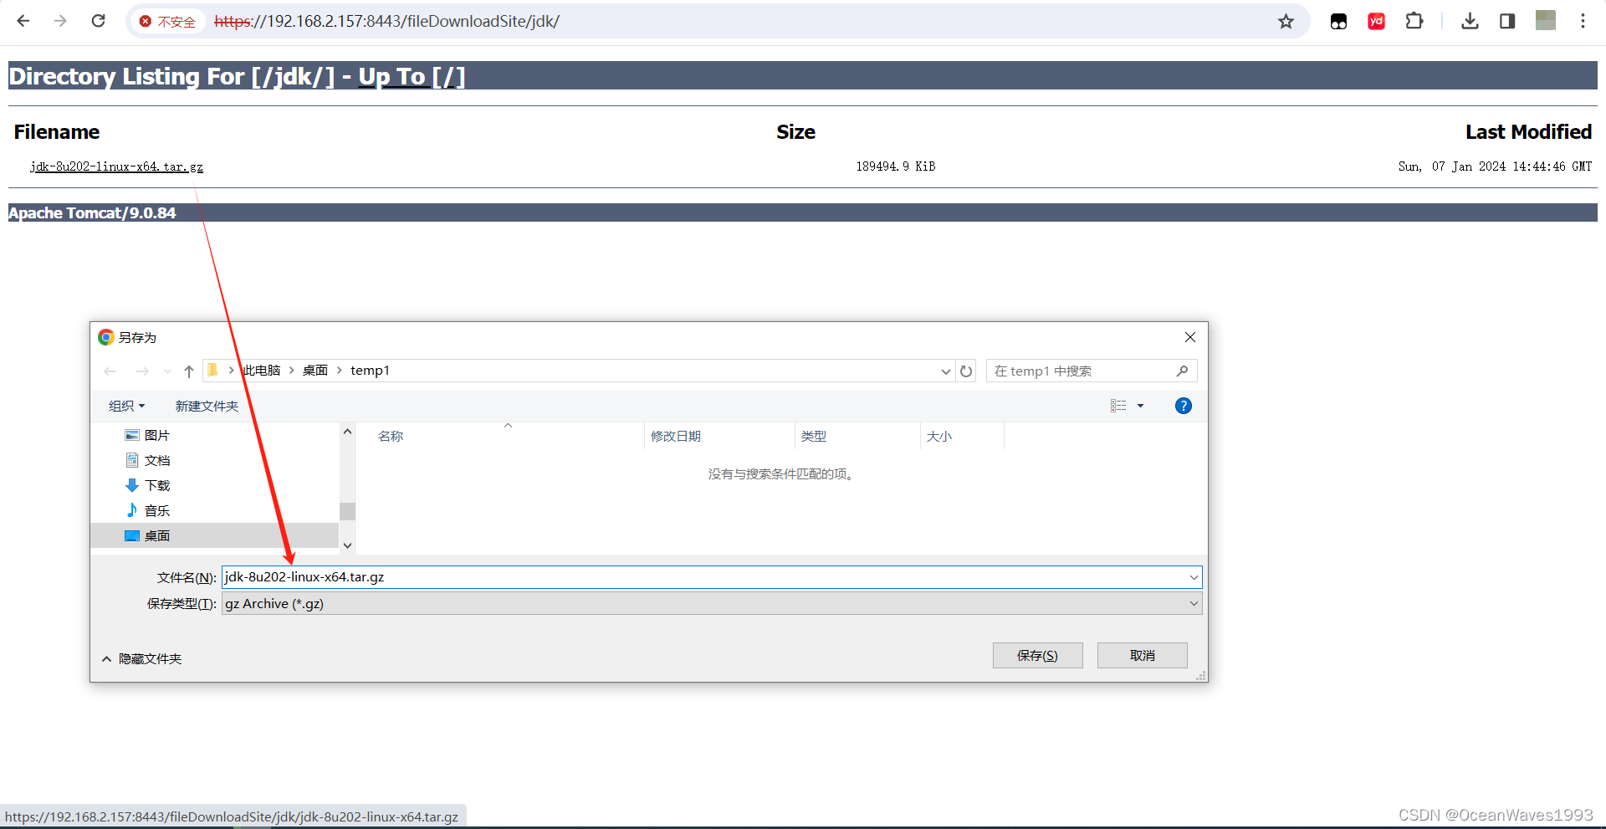The image size is (1606, 829).
Task: Download jdk-8u202-linux-x64.tar.gz link
Action: coord(116,166)
